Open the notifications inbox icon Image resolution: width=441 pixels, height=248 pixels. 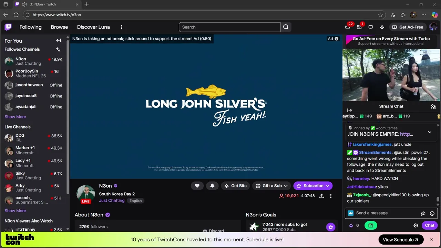click(359, 27)
